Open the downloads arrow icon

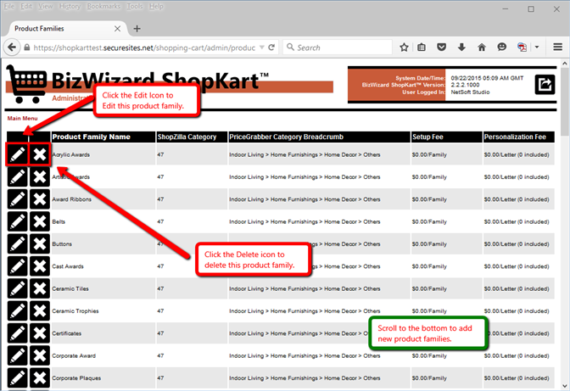461,47
